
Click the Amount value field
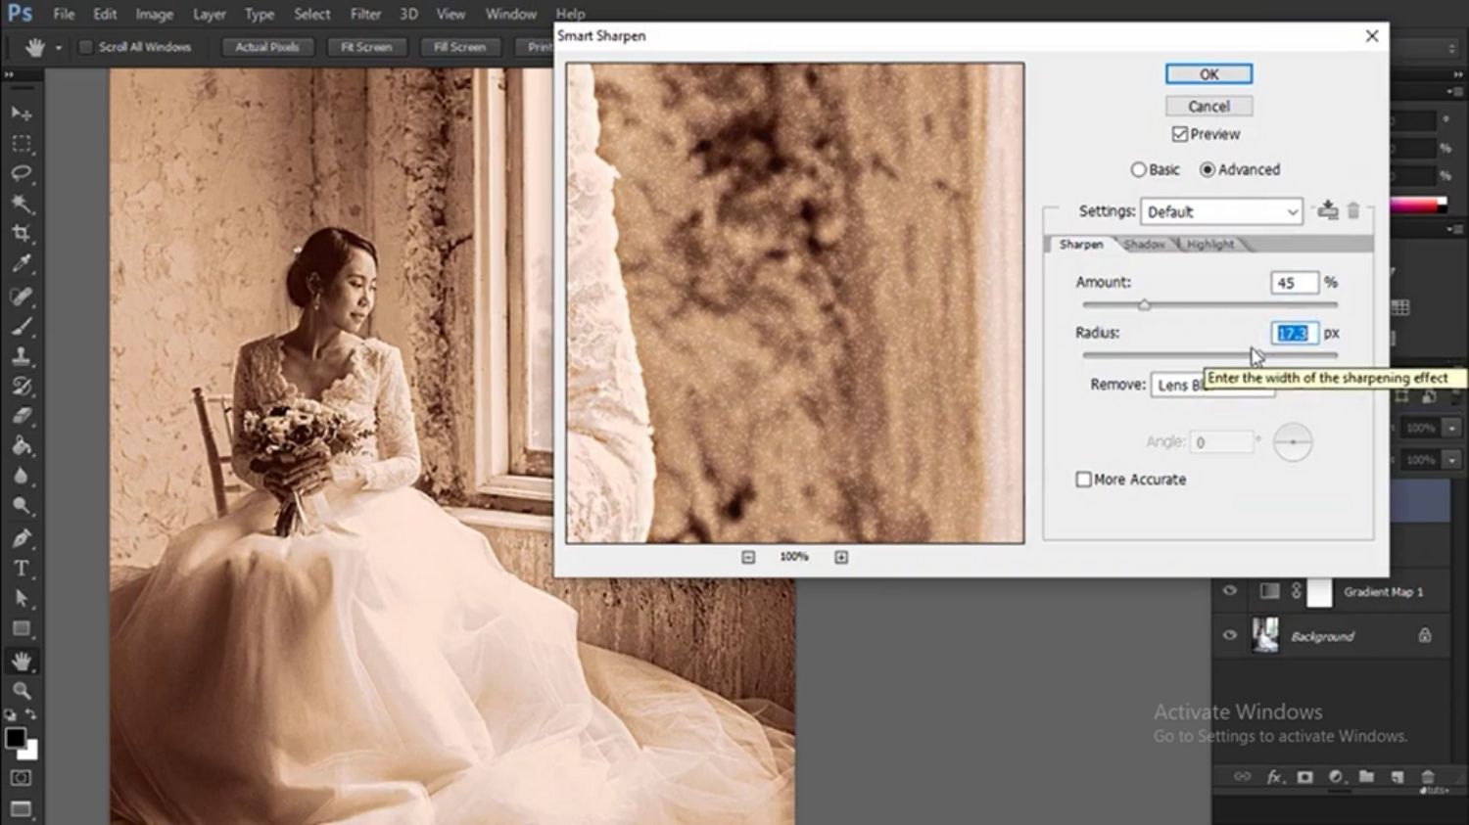(x=1295, y=283)
